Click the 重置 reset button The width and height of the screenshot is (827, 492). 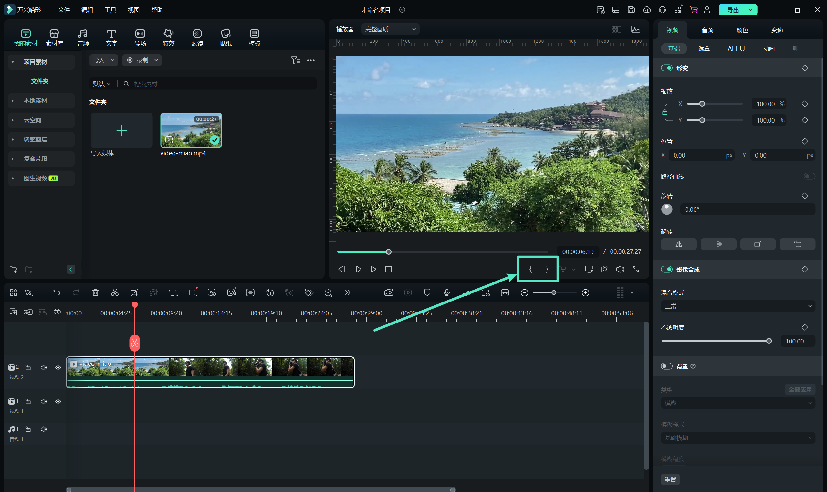670,479
